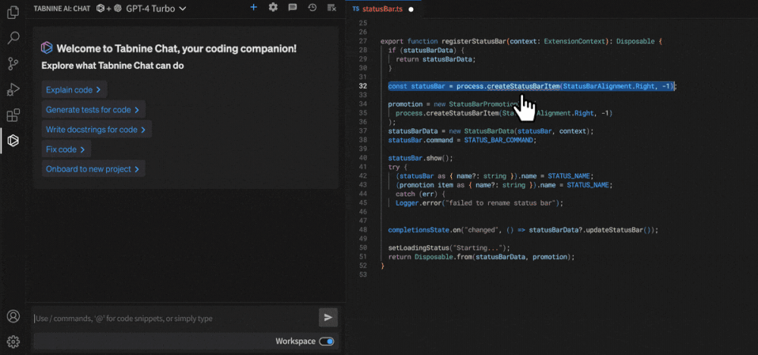Start a new chat with plus icon
758x355 pixels.
point(253,8)
